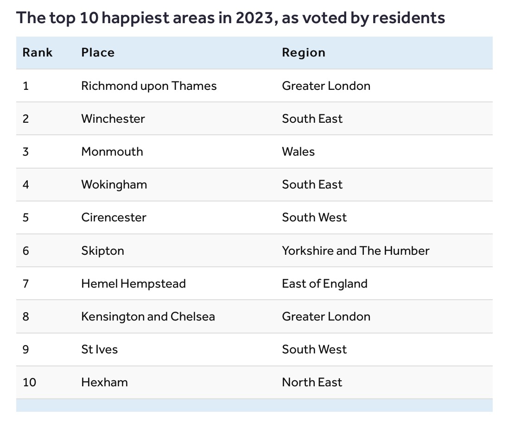
Task: Click the Hexham place name
Action: point(104,382)
